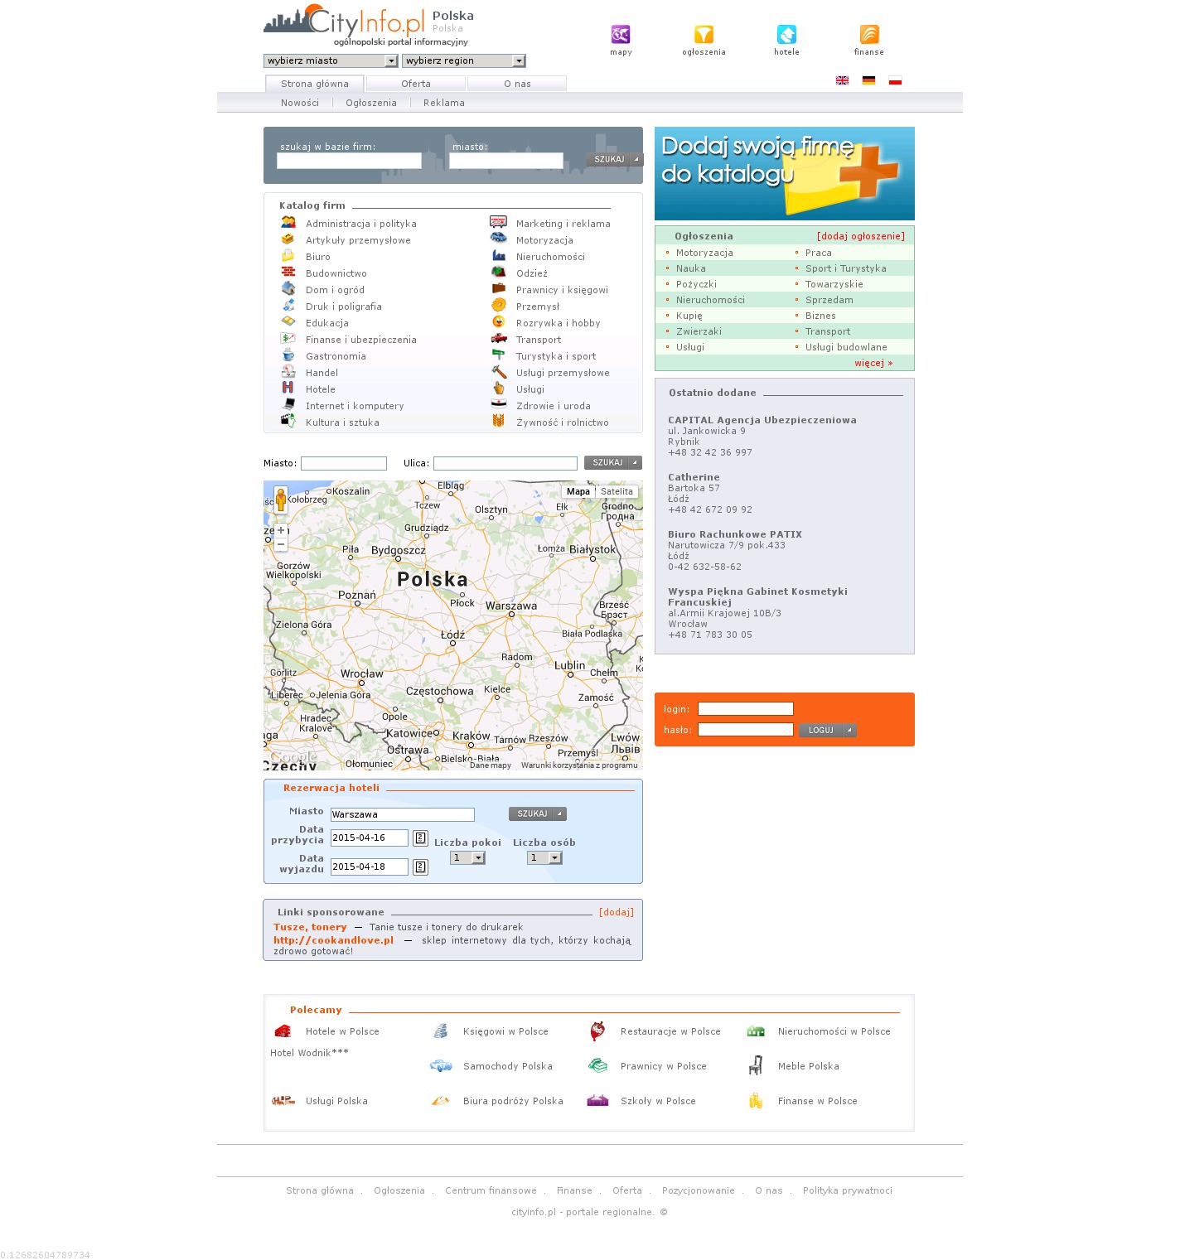Click the Internet i komputery laptop icon
Screen dimensions: 1180x1260
288,404
